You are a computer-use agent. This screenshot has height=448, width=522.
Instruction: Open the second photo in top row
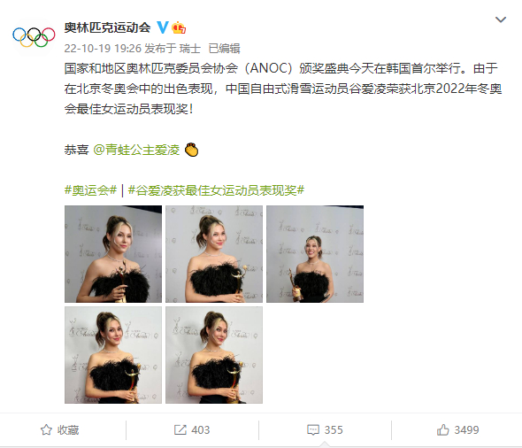[214, 254]
